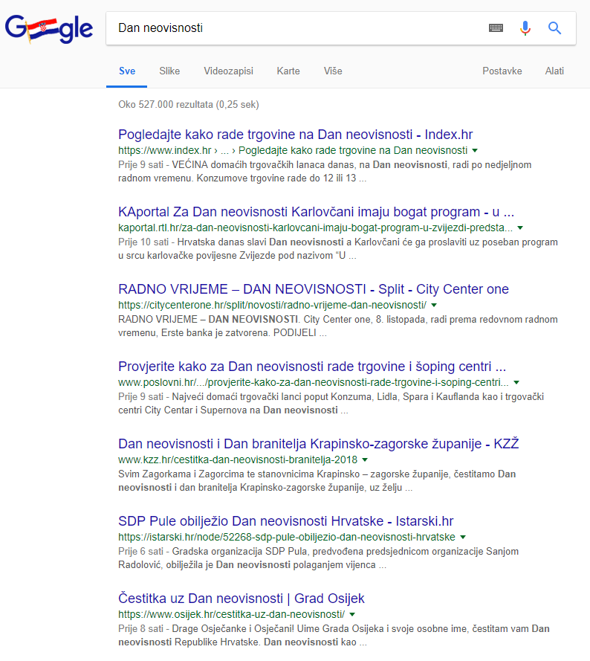Expand dropdown arrow next to index.hr URL
The width and height of the screenshot is (590, 661).
coord(475,150)
